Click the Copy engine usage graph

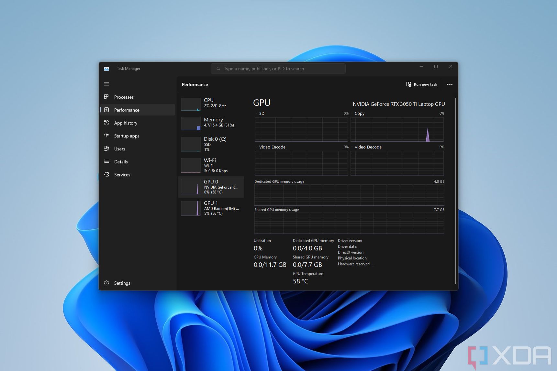click(397, 130)
